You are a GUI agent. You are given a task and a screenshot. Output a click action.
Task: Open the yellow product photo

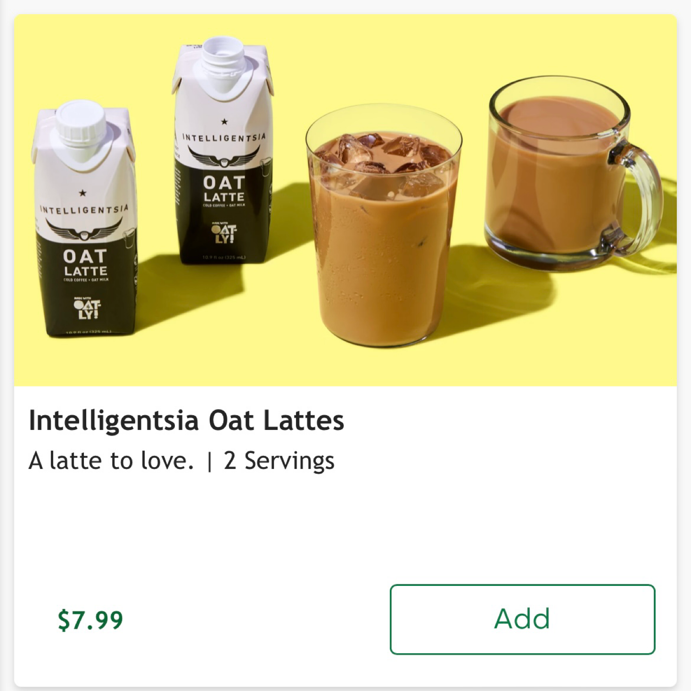tap(345, 200)
